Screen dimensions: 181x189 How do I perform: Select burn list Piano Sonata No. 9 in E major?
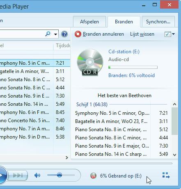[121, 146]
